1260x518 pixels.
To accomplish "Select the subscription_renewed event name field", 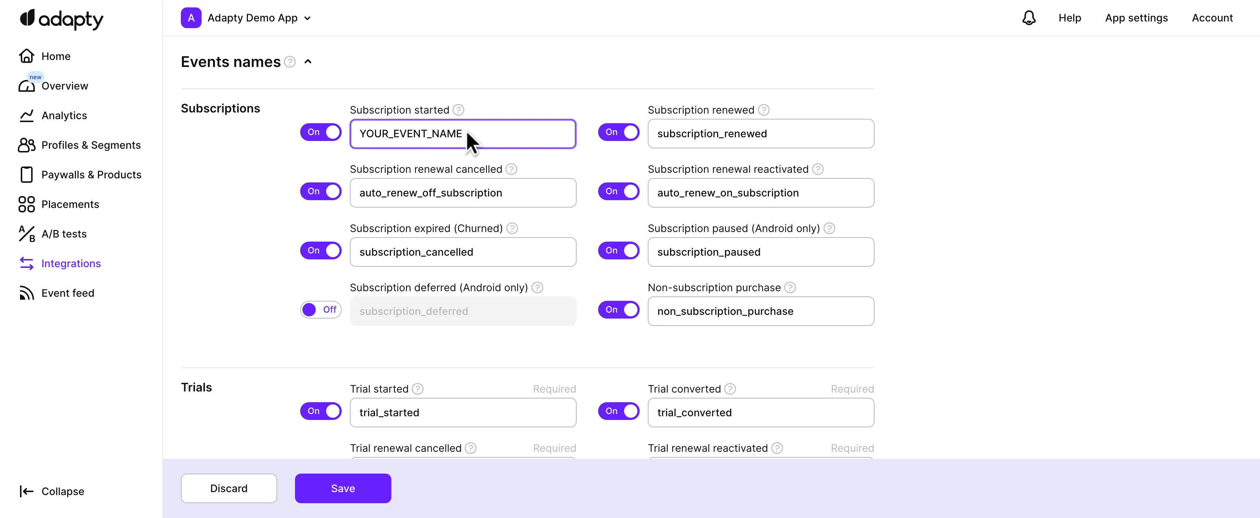I will (x=760, y=133).
